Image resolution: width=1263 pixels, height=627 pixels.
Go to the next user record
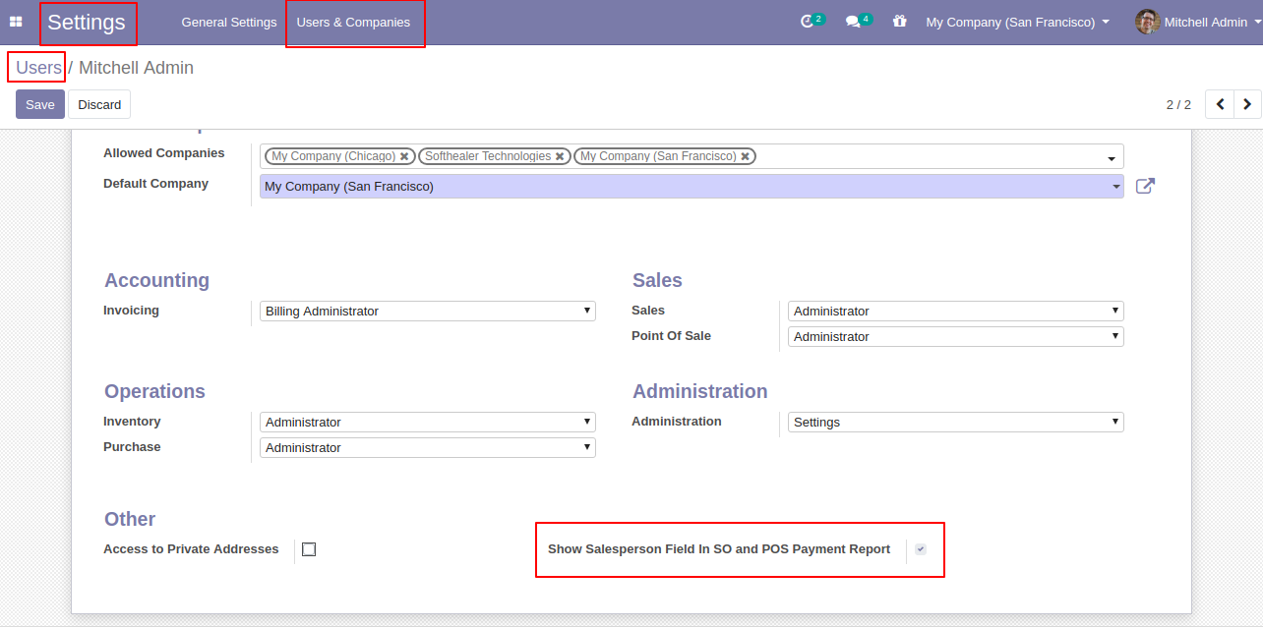pos(1247,104)
